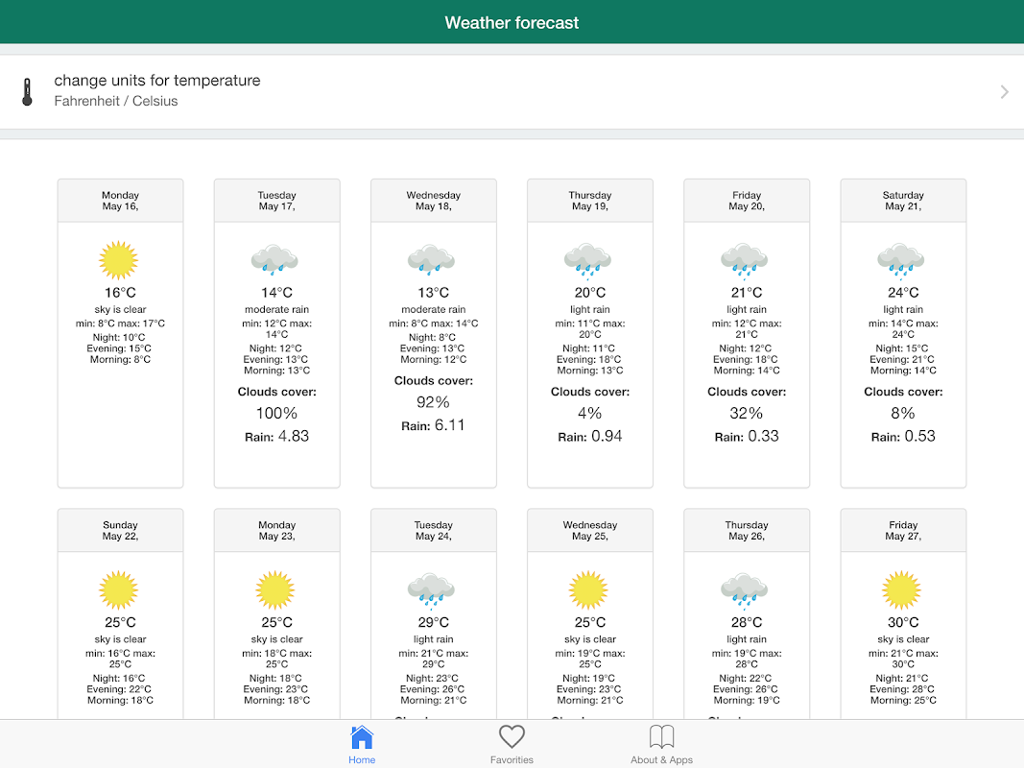Click the rain cloud icon for Friday May 20
Screen dimensions: 1024x768
click(745, 261)
